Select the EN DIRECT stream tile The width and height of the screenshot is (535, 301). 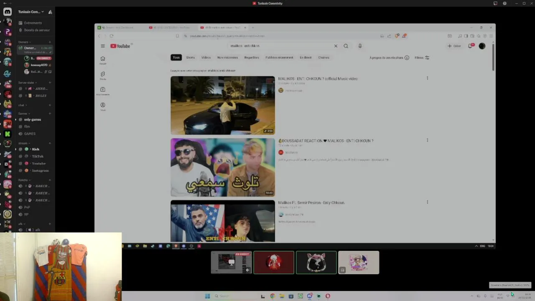pos(231,263)
